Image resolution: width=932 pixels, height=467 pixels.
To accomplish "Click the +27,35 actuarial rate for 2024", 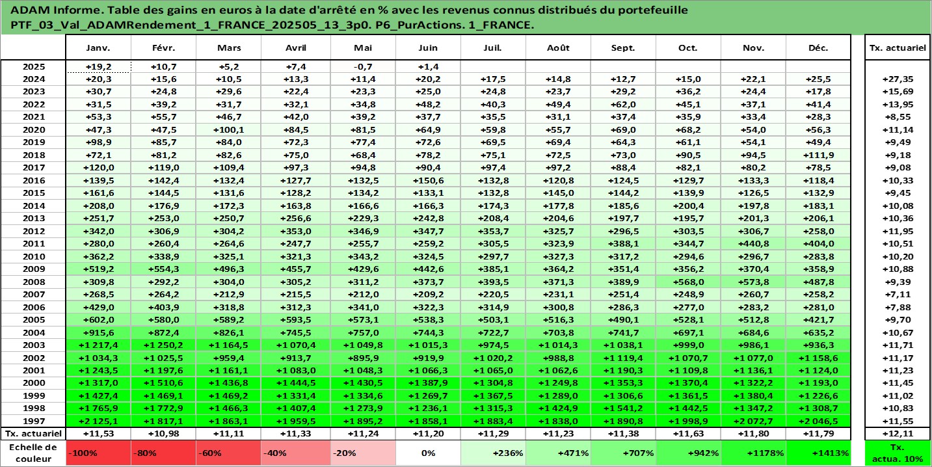I will click(898, 79).
